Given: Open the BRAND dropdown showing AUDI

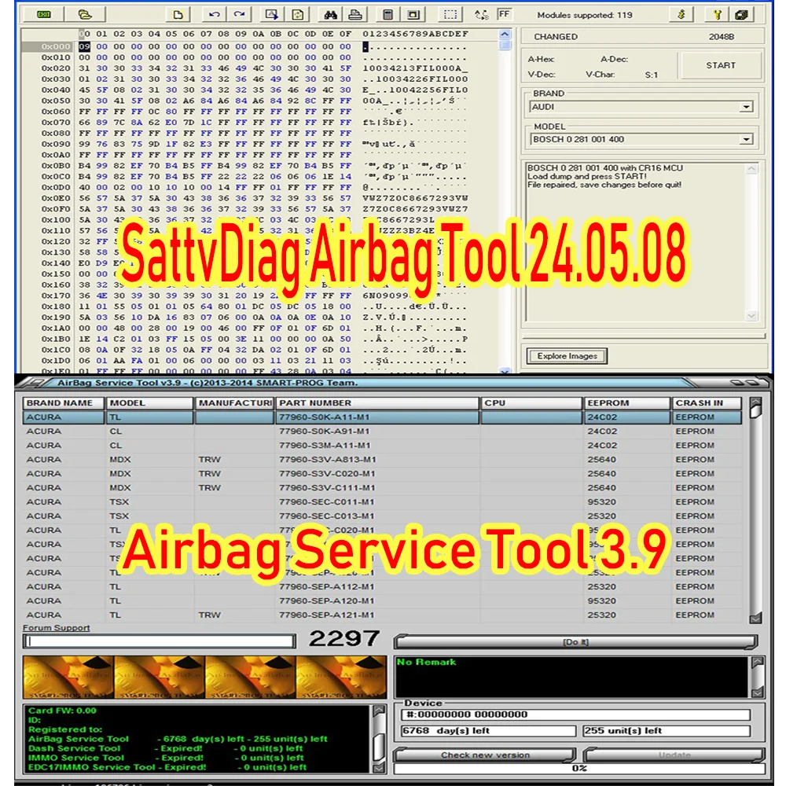Looking at the screenshot, I should tap(748, 107).
